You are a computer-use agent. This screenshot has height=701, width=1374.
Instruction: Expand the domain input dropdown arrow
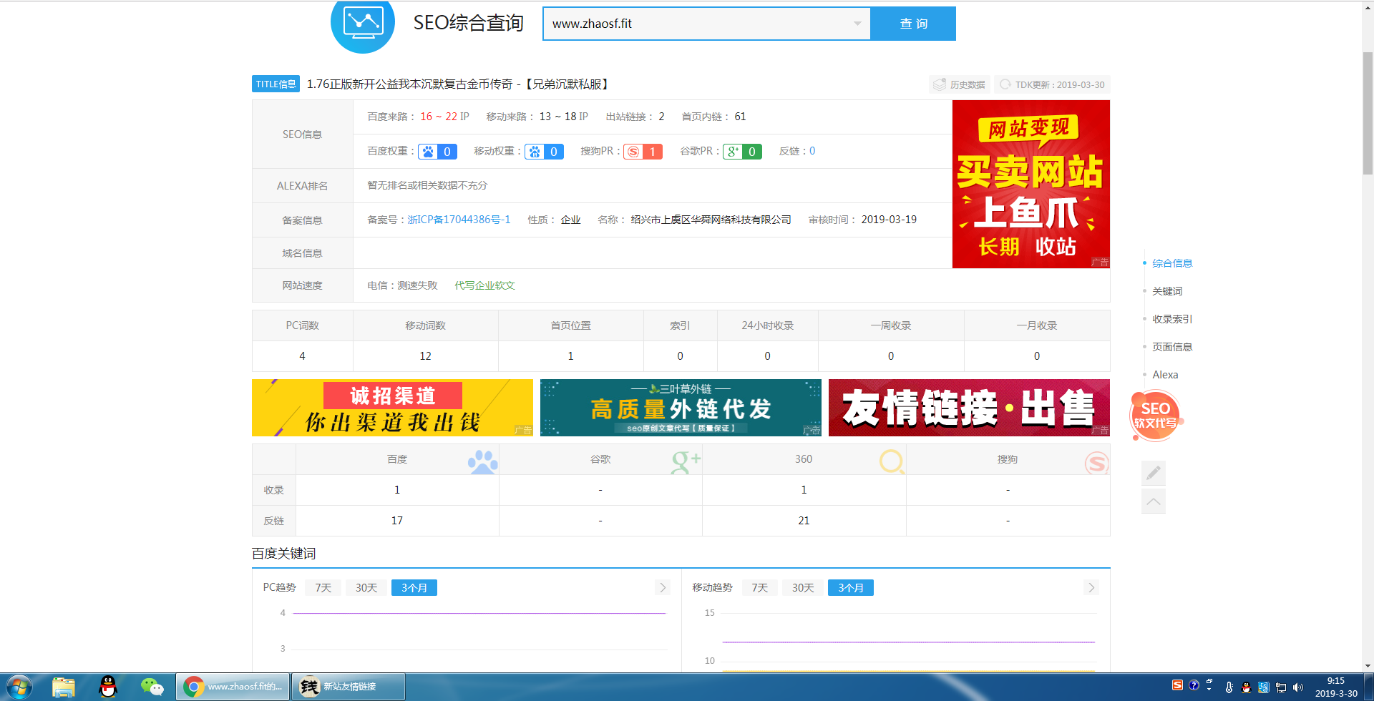pos(857,24)
